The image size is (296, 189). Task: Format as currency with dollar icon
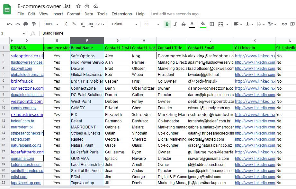tap(66, 24)
